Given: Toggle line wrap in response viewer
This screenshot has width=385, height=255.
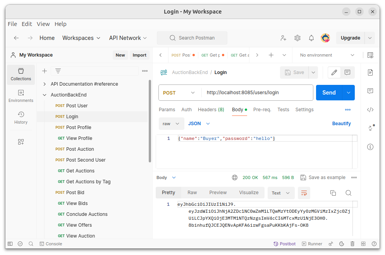Looking at the screenshot, I should (x=304, y=193).
